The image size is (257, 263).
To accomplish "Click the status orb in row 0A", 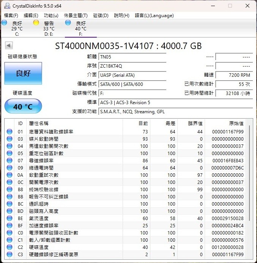I will pyautogui.click(x=9, y=175).
